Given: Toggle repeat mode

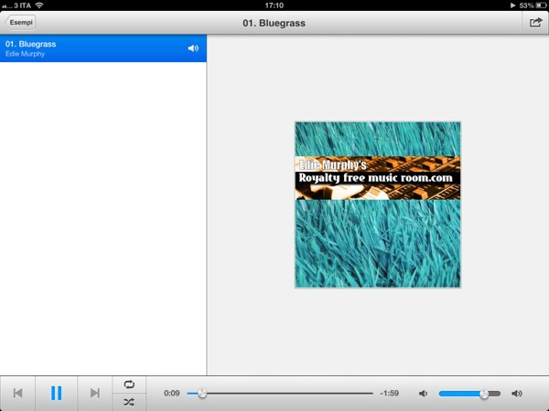Looking at the screenshot, I should (129, 385).
